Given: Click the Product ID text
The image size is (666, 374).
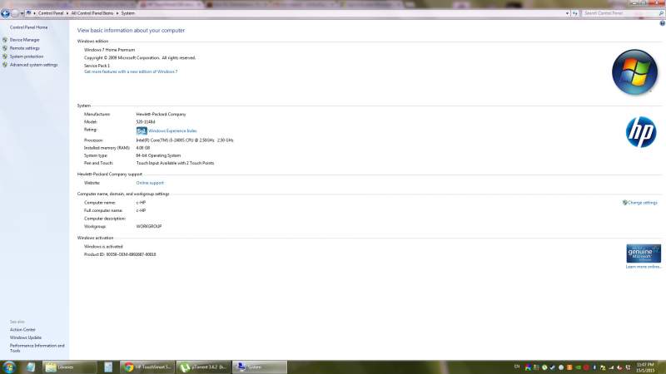Looking at the screenshot, I should pyautogui.click(x=120, y=254).
